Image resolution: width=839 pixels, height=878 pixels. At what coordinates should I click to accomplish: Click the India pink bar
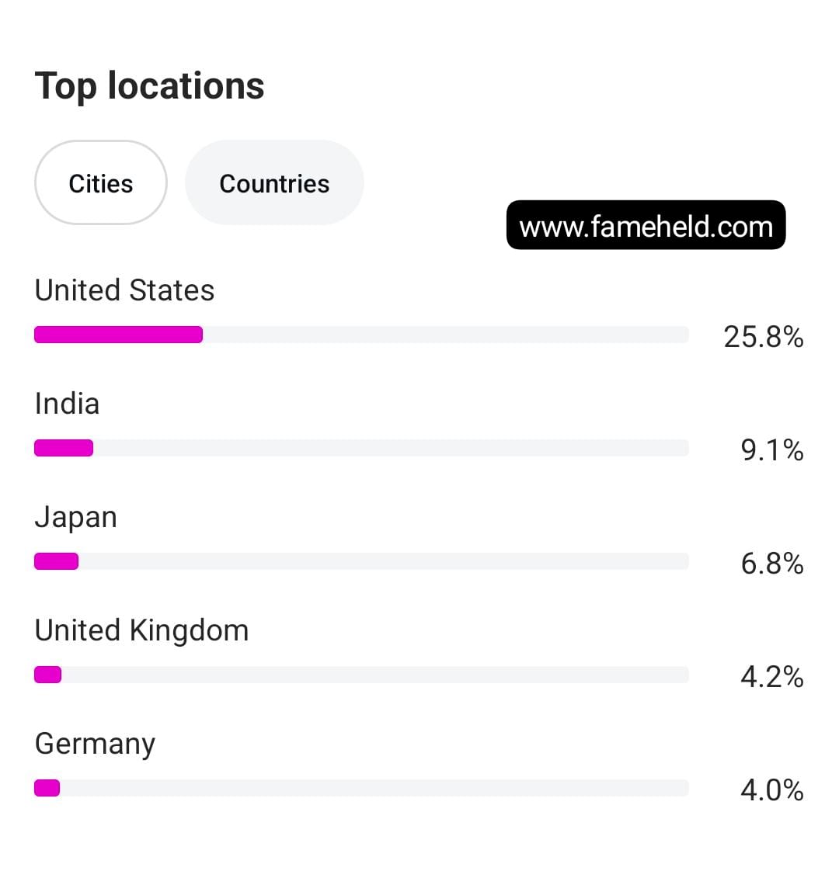point(64,448)
